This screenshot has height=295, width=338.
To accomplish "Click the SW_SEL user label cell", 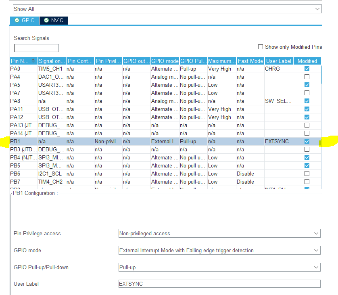I will [x=278, y=101].
